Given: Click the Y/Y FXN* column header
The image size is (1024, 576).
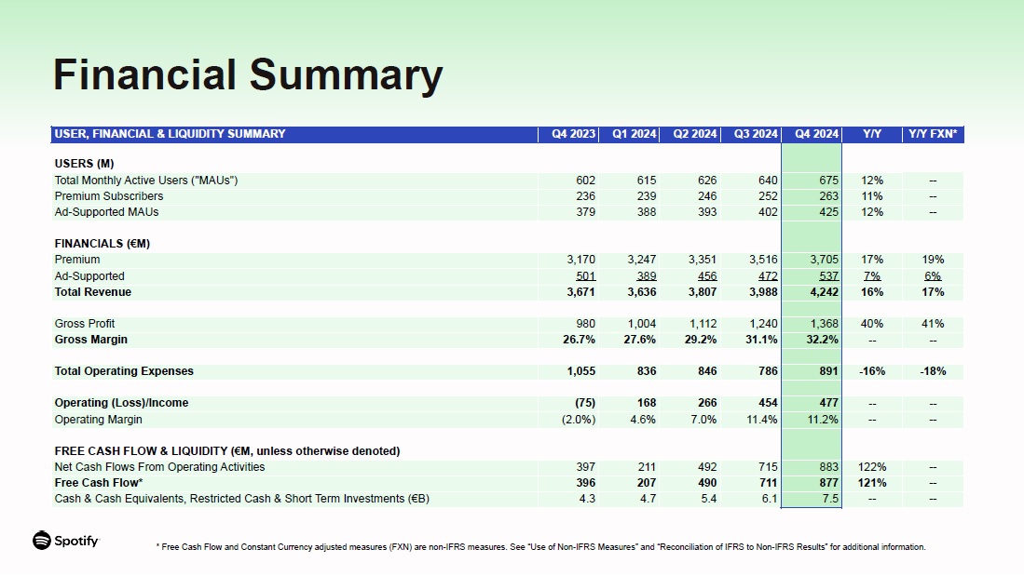Looking at the screenshot, I should 933,134.
